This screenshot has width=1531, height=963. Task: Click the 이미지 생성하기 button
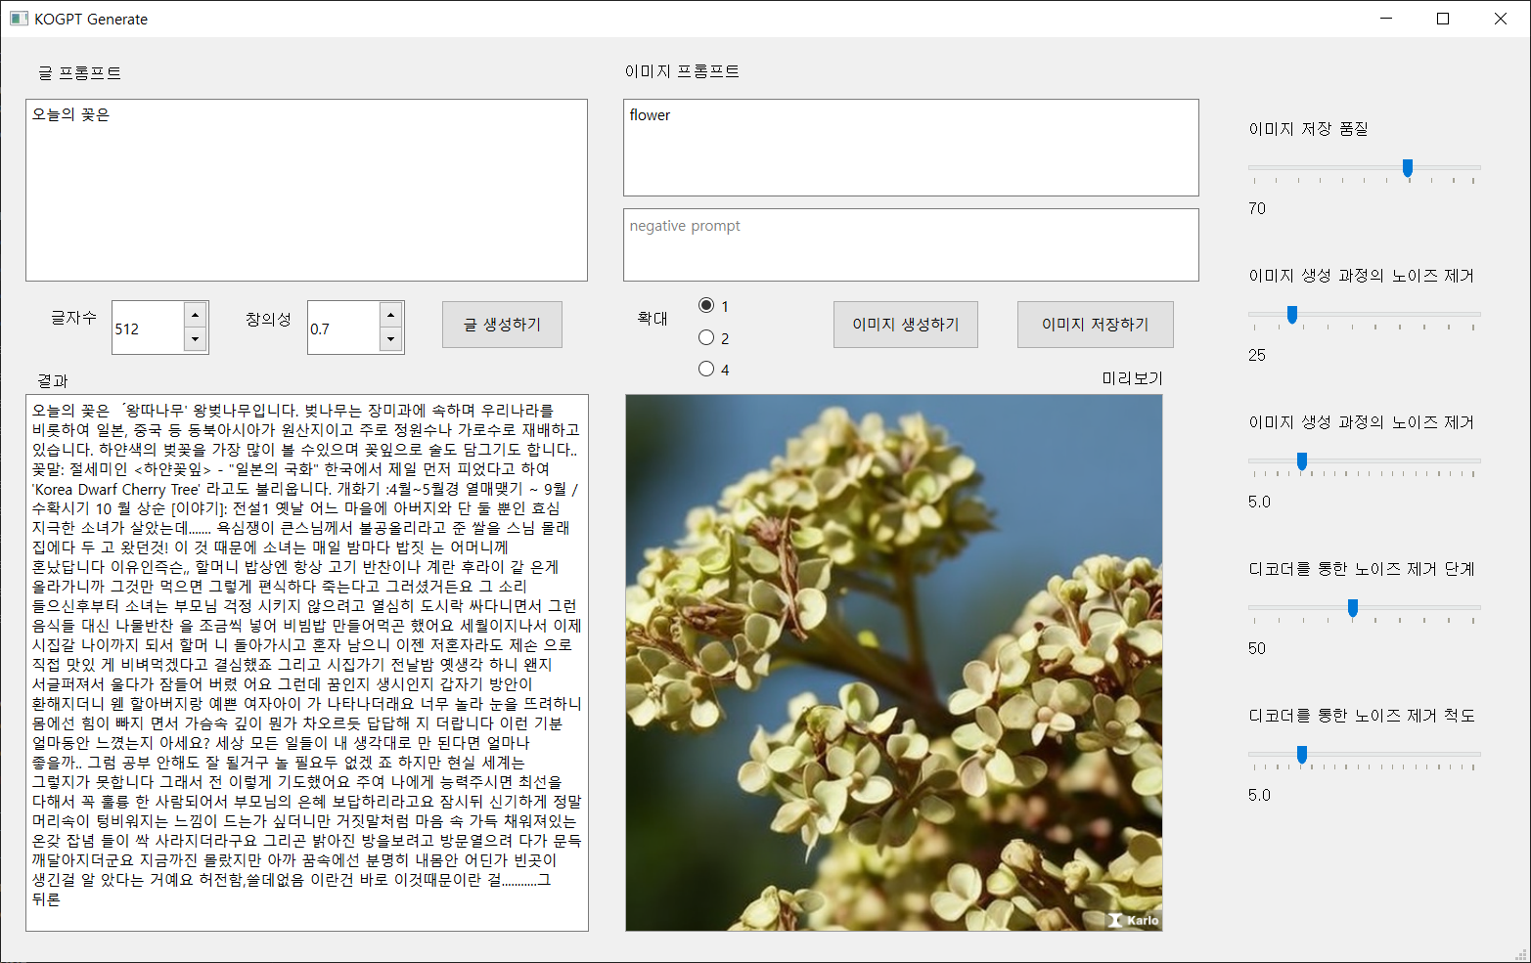click(905, 325)
